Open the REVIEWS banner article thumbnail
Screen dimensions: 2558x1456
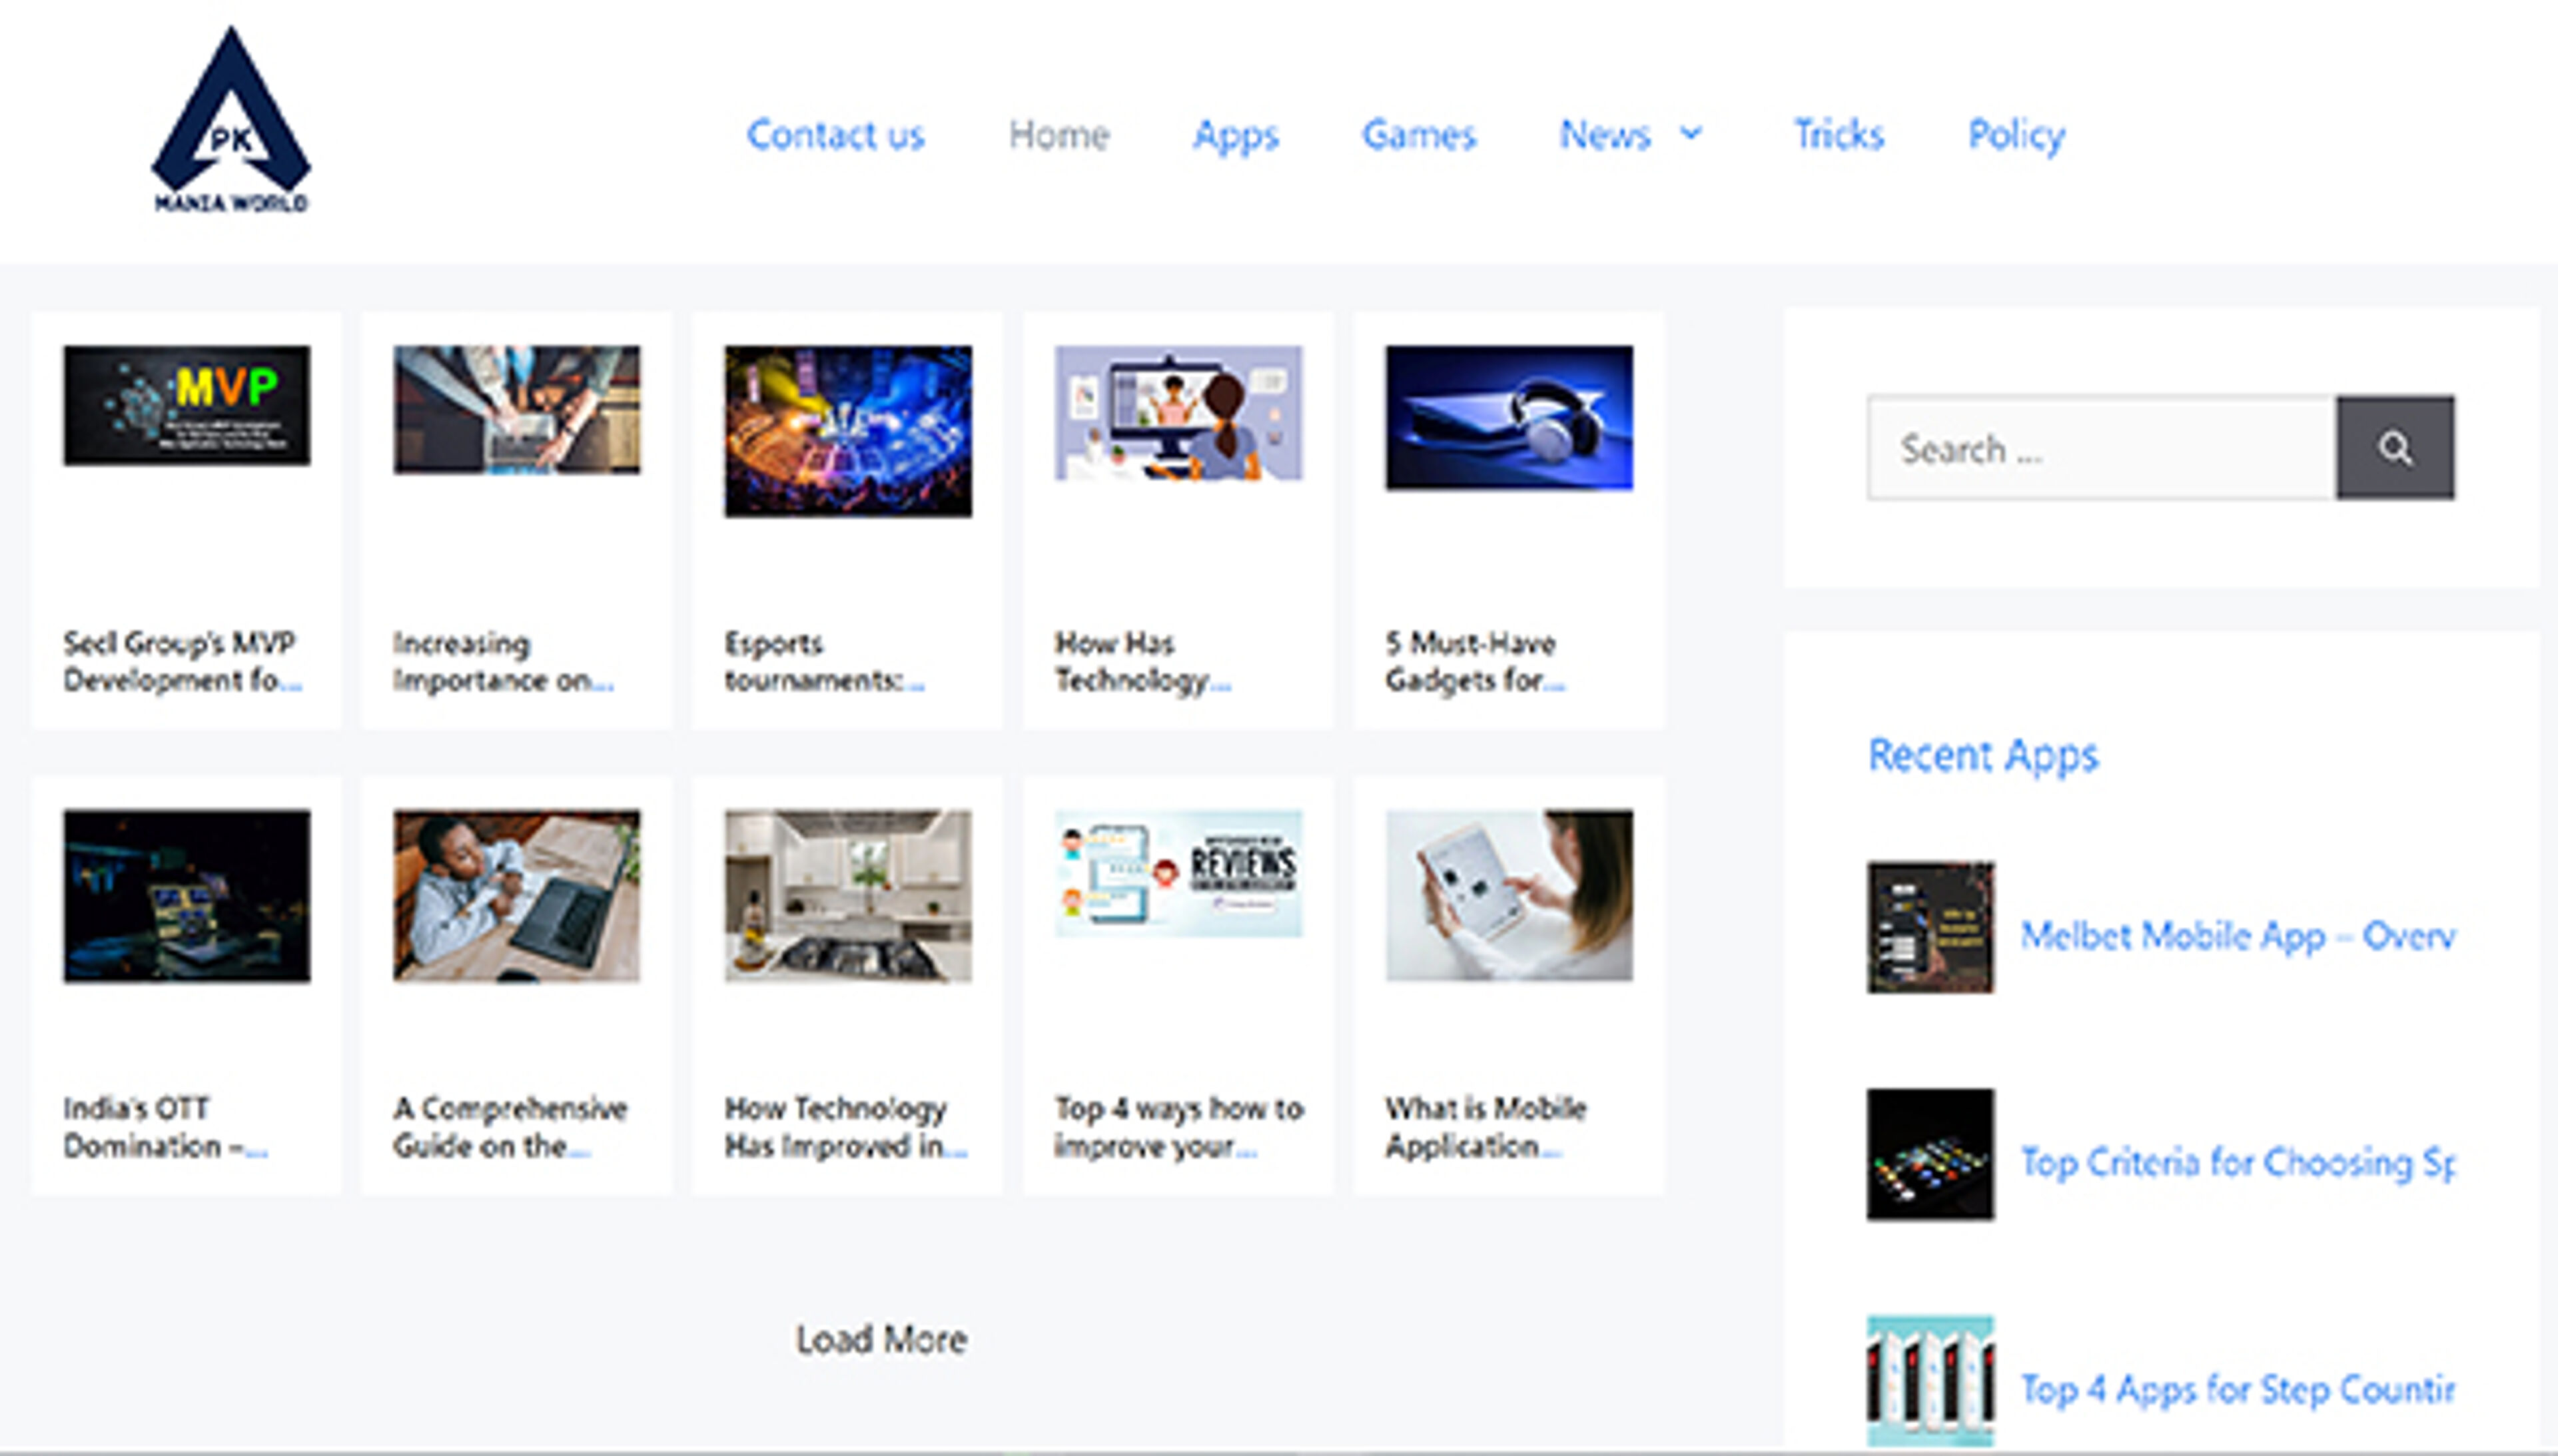tap(1178, 873)
